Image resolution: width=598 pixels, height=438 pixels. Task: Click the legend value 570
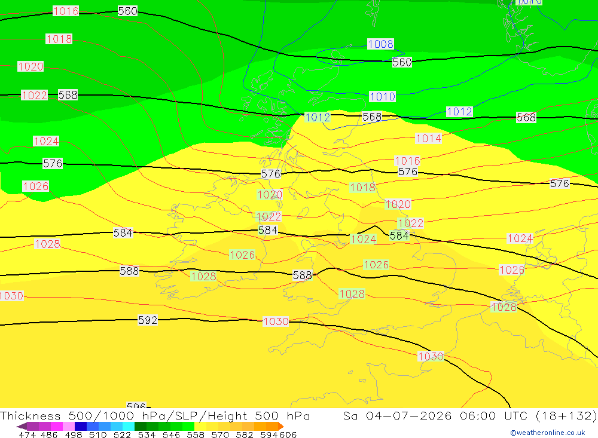220,434
